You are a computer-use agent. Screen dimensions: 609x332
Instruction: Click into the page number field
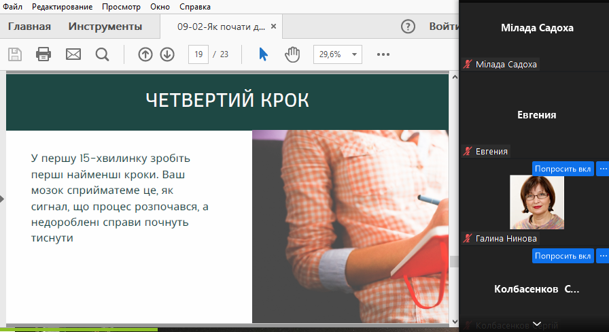[x=198, y=54]
